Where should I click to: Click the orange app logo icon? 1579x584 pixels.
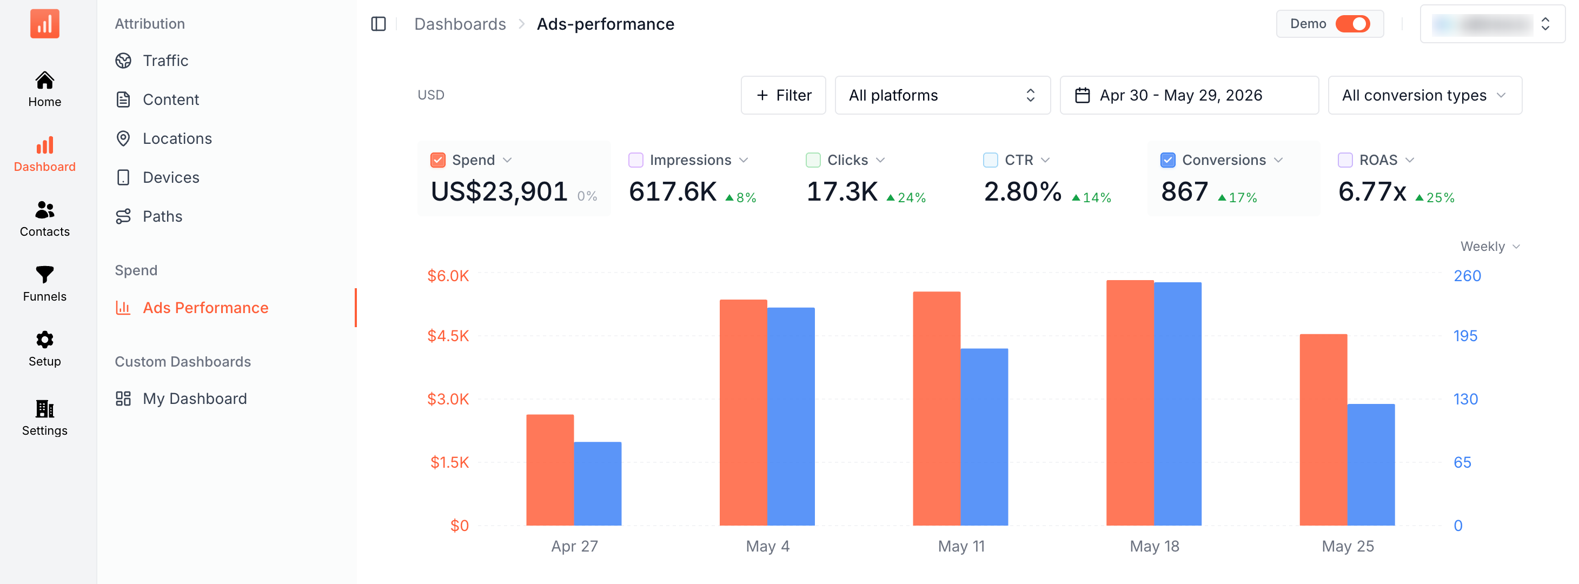45,24
